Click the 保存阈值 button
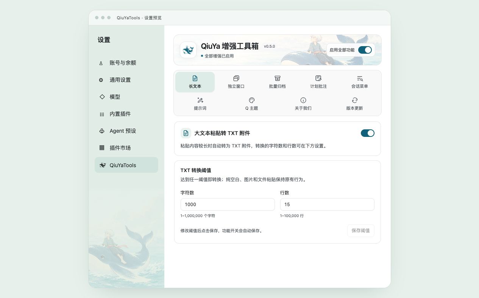The width and height of the screenshot is (479, 298). click(x=361, y=231)
